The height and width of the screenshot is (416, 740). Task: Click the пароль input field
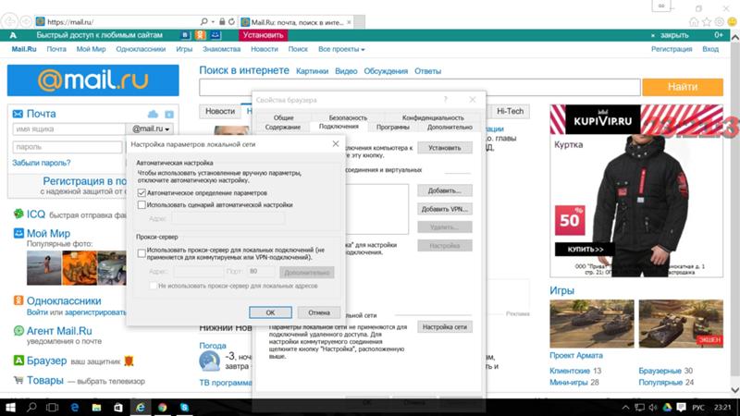pyautogui.click(x=68, y=147)
